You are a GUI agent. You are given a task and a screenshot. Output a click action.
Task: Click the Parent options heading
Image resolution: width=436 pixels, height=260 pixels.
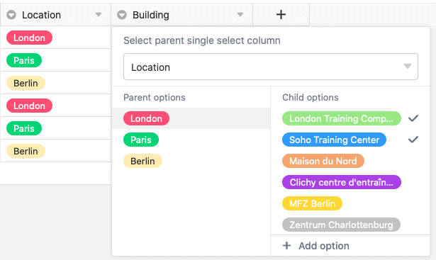[x=155, y=97]
